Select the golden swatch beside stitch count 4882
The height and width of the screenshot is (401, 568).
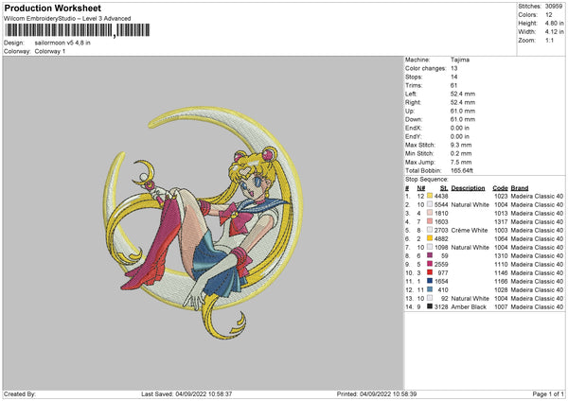(430, 238)
